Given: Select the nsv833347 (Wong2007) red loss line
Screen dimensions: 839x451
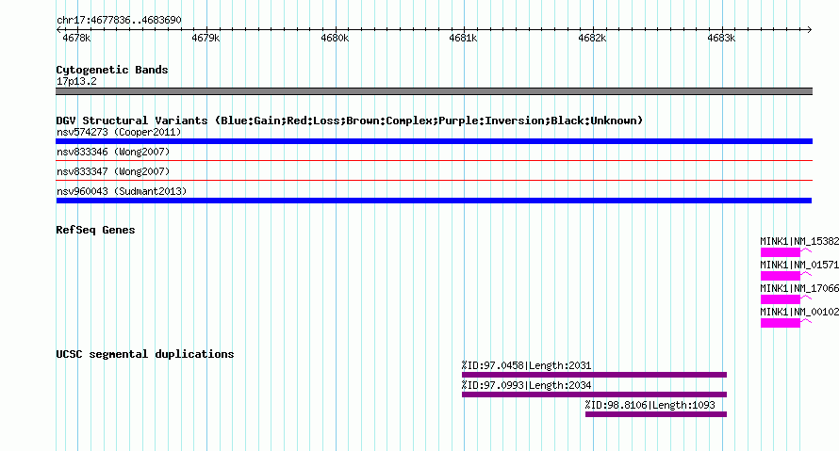Looking at the screenshot, I should click(434, 180).
